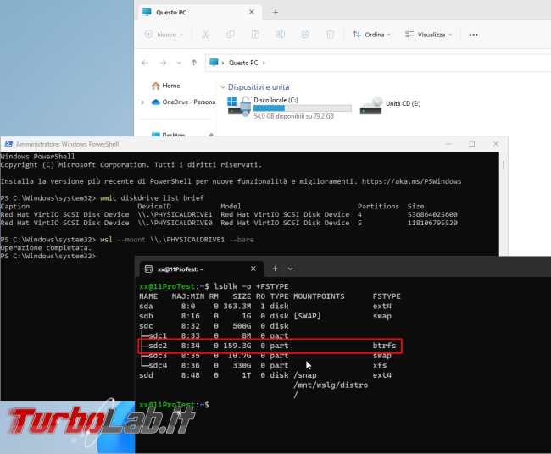This screenshot has width=551, height=454.
Task: Click the lsblk -o +FSTYPE command text
Action: pos(251,286)
